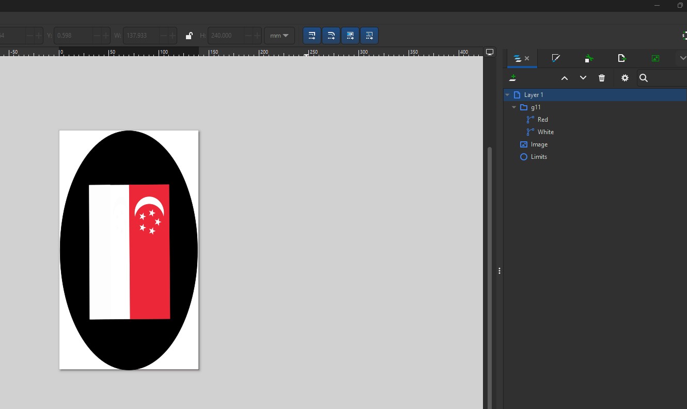Toggle move gradients with objects button
The image size is (687, 409).
pos(350,36)
